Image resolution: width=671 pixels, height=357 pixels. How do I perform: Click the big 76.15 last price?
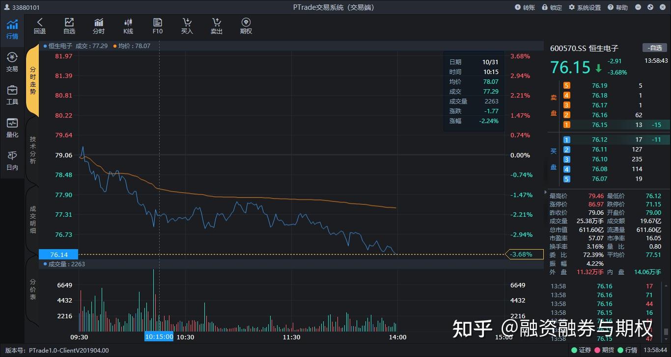point(570,67)
